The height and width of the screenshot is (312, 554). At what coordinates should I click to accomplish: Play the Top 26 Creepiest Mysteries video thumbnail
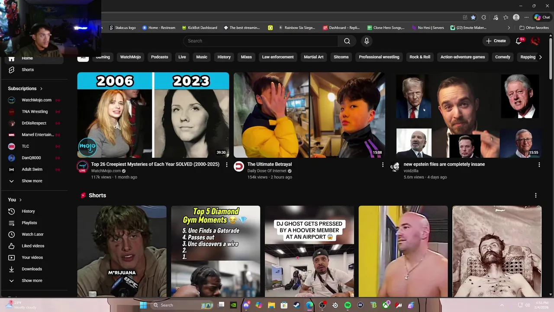point(153,115)
